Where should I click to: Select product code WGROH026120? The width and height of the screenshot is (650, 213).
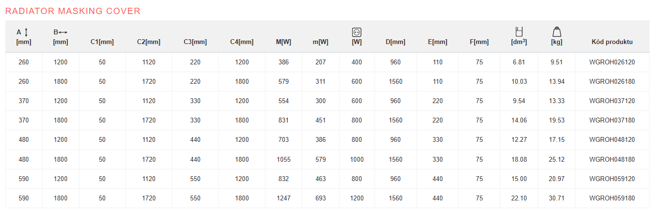tap(612, 62)
